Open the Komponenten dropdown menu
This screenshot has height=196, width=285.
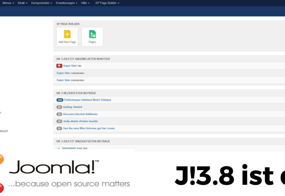pos(41,3)
